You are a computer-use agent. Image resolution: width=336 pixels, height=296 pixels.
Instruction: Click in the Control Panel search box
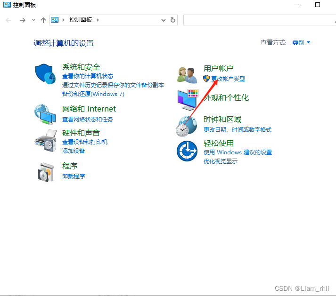(x=260, y=20)
